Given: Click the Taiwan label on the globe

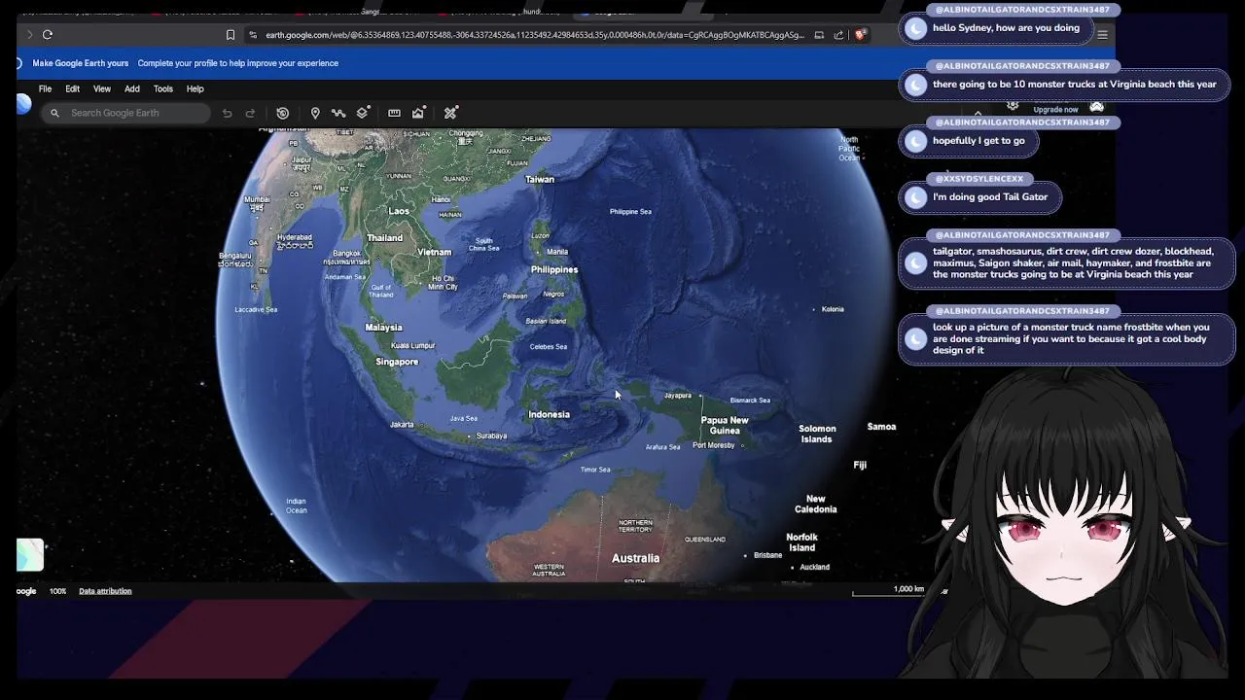Looking at the screenshot, I should coord(540,179).
